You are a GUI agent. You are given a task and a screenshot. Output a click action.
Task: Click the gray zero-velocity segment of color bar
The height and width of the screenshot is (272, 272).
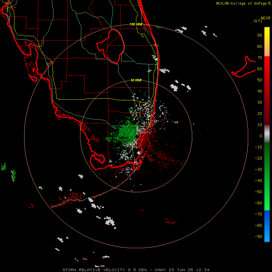click(267, 134)
